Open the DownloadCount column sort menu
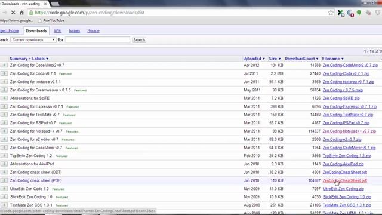 pos(301,59)
